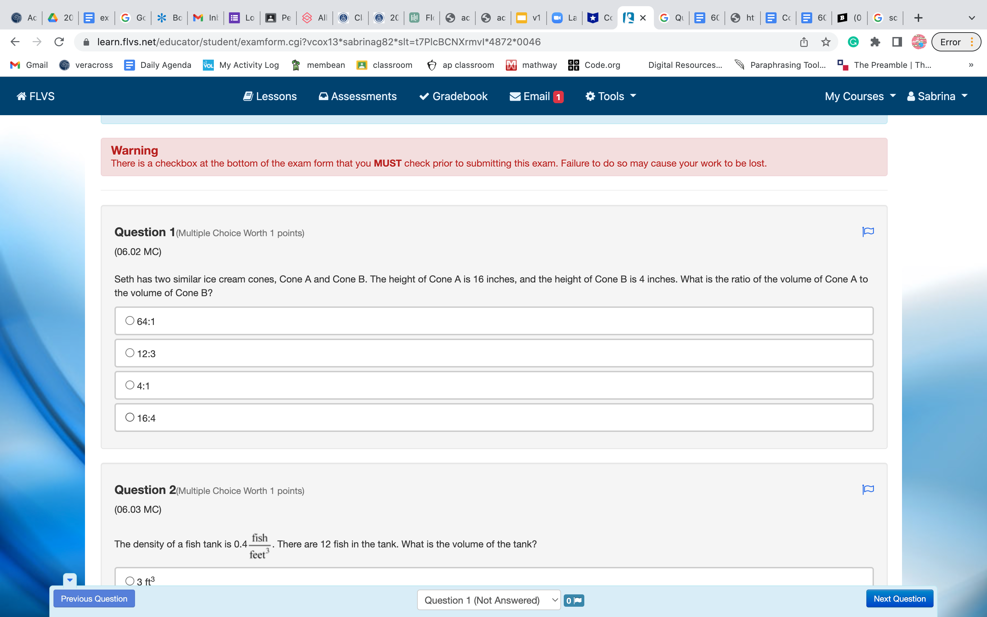Flag Question 1 with flag icon
This screenshot has height=617, width=987.
[x=868, y=232]
